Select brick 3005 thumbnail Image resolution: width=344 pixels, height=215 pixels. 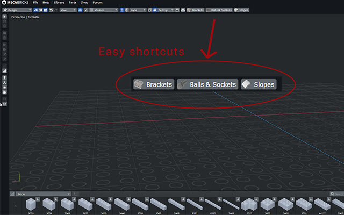click(31, 204)
